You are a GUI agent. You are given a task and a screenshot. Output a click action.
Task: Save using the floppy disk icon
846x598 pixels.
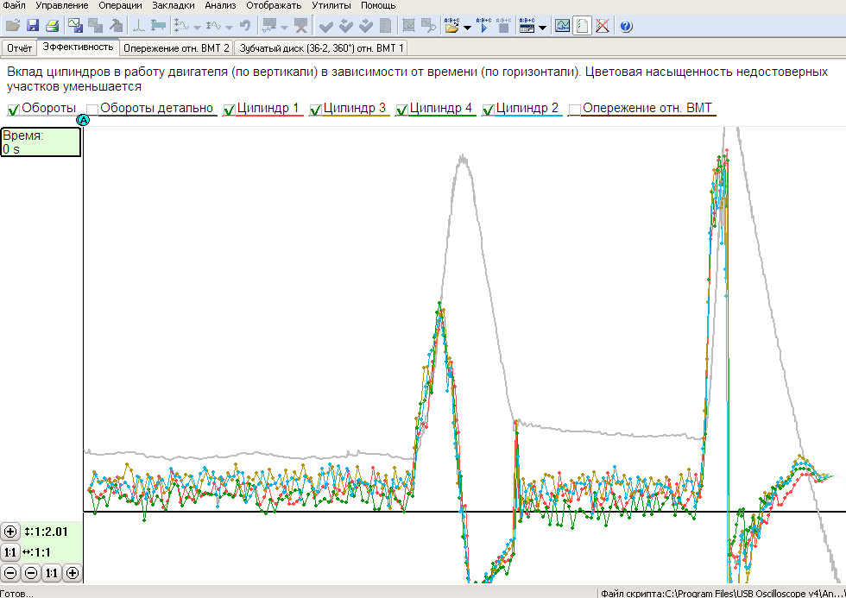[33, 26]
